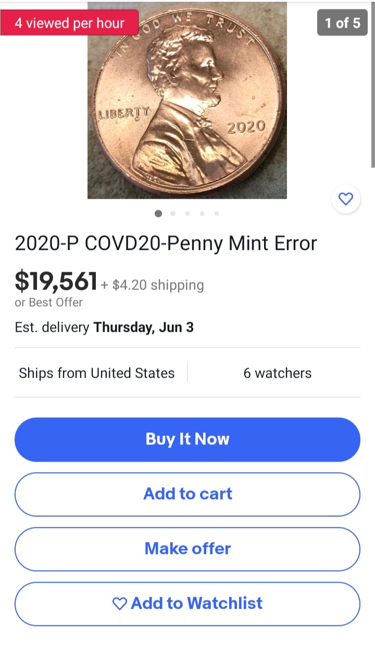Click heart icon in Add to Watchlist
Viewport: 375px width, 651px height.
(x=120, y=604)
